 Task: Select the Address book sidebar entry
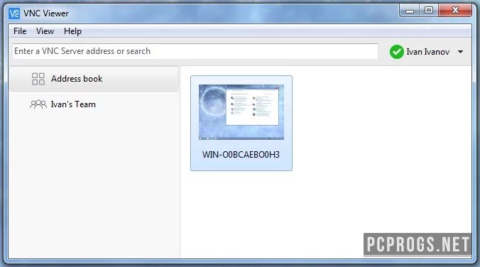point(94,79)
